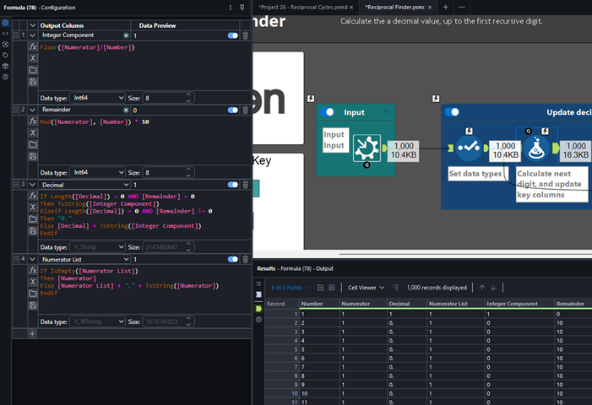The width and height of the screenshot is (592, 405).
Task: Delete the Decimal expression row
Action: click(x=246, y=185)
